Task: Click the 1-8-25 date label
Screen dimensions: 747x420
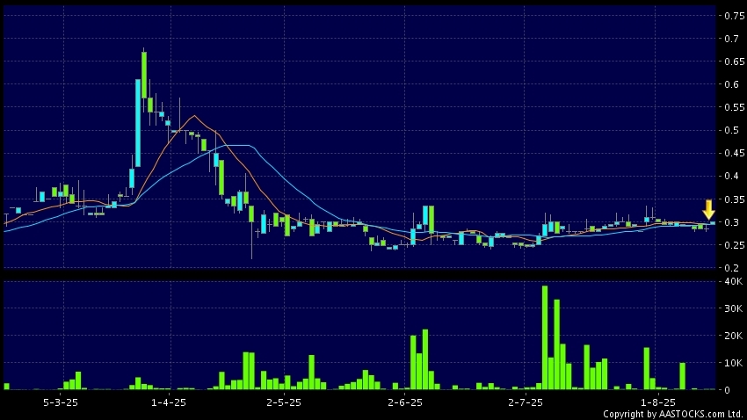Action: tap(658, 402)
